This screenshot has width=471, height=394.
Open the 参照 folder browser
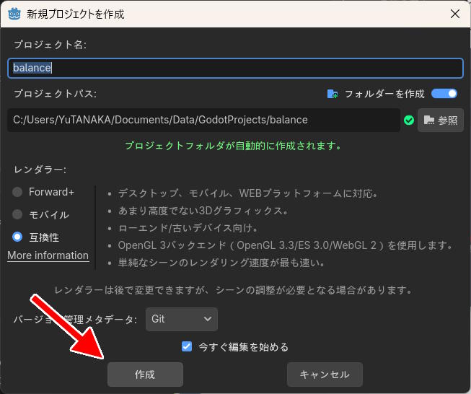[x=441, y=121]
